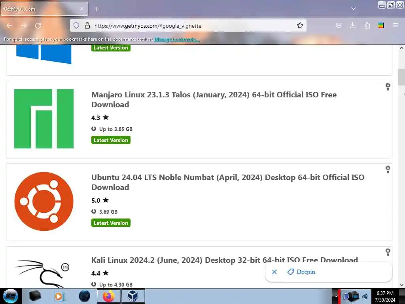This screenshot has height=304, width=405.
Task: Bookmark this page with the star icon
Action: pos(300,25)
